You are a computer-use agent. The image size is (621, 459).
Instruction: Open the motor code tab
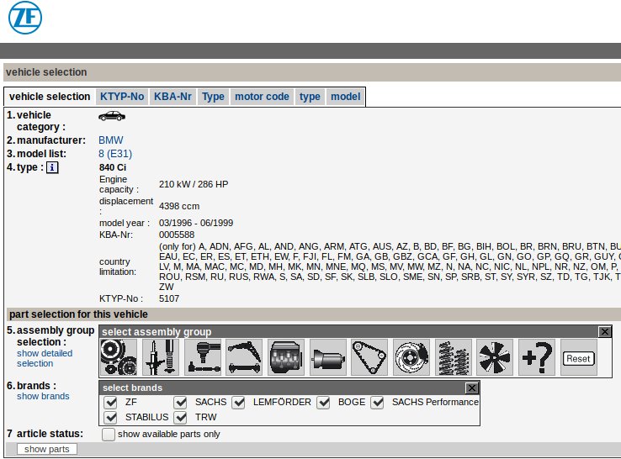pyautogui.click(x=262, y=97)
